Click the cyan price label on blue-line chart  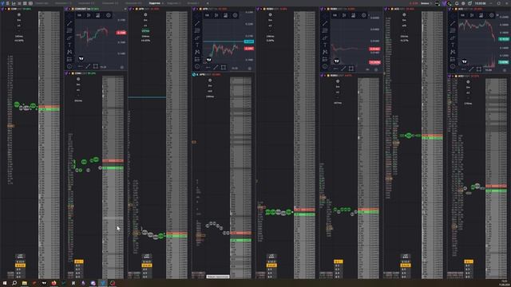coord(249,41)
